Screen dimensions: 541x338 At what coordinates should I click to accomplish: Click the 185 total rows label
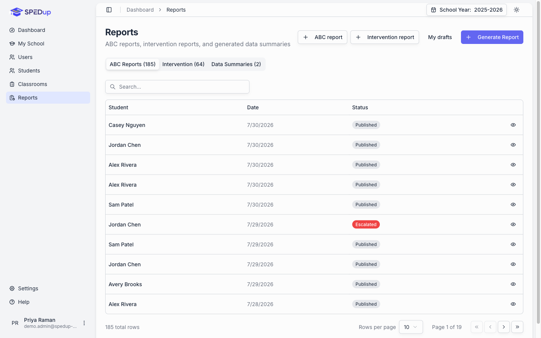tap(122, 327)
